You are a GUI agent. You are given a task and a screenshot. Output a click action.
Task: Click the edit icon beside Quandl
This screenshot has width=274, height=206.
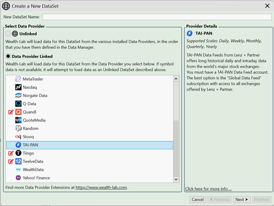tap(11, 112)
